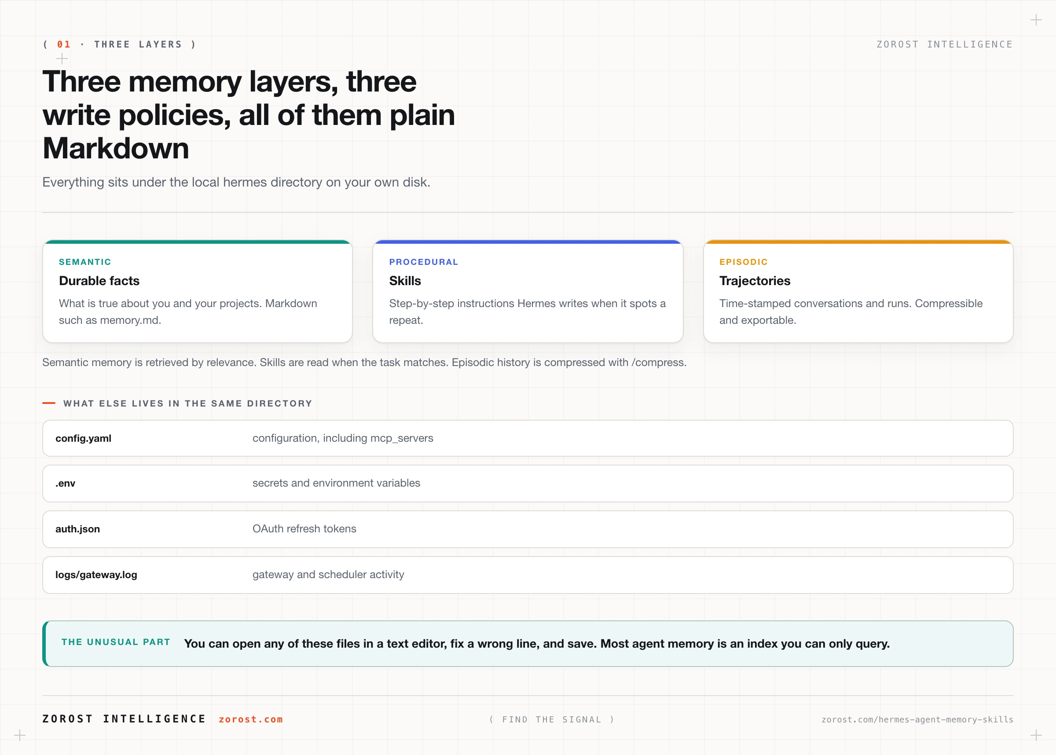This screenshot has height=755, width=1056.
Task: Click the text mentioning memory.md
Action: click(x=188, y=312)
